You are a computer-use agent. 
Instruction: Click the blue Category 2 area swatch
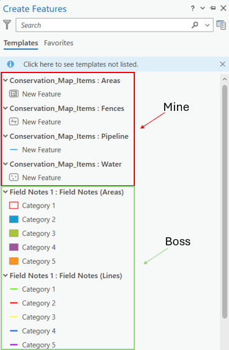click(14, 219)
